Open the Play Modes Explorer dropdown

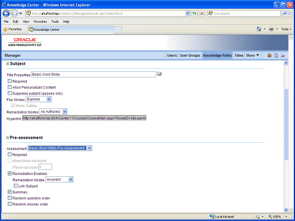click(39, 99)
